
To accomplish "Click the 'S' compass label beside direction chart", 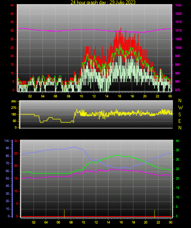I will (x=180, y=115).
